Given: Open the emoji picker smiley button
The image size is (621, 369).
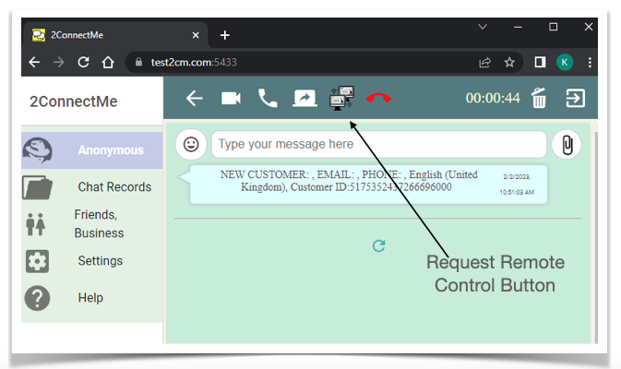Looking at the screenshot, I should tap(191, 144).
